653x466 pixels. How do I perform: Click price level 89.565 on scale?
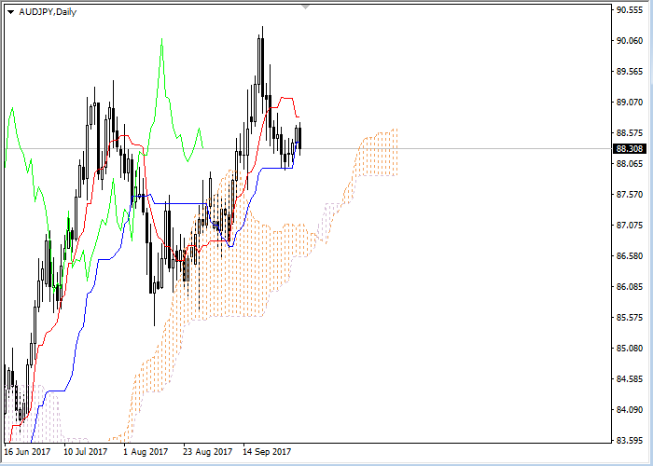click(630, 72)
